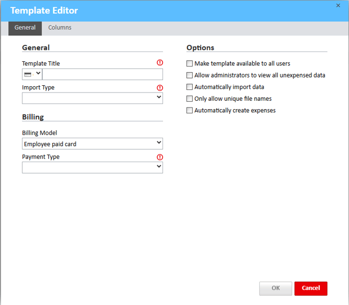This screenshot has width=349, height=305.
Task: Click the required warning icon next to Template Title
Action: 160,62
